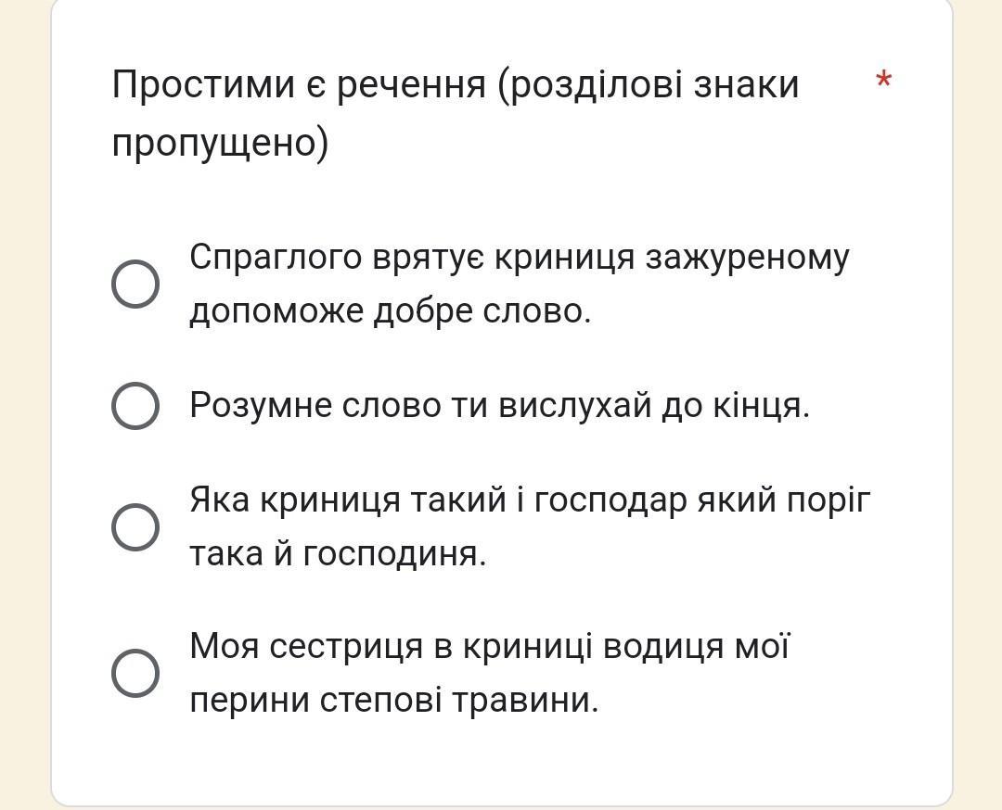The width and height of the screenshot is (1002, 810).
Task: Click the text line 'допоможе добре слово.'
Action: click(390, 311)
